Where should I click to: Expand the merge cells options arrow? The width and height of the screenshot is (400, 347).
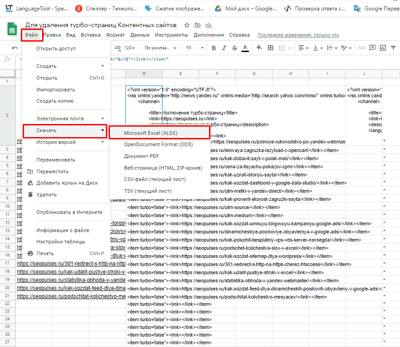tap(290, 48)
